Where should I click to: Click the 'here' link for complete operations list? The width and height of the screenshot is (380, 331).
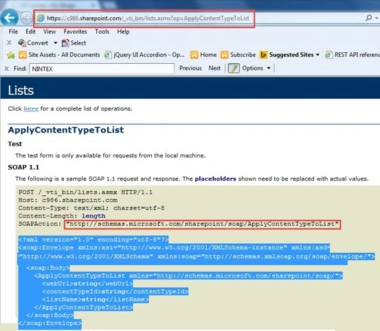(31, 109)
